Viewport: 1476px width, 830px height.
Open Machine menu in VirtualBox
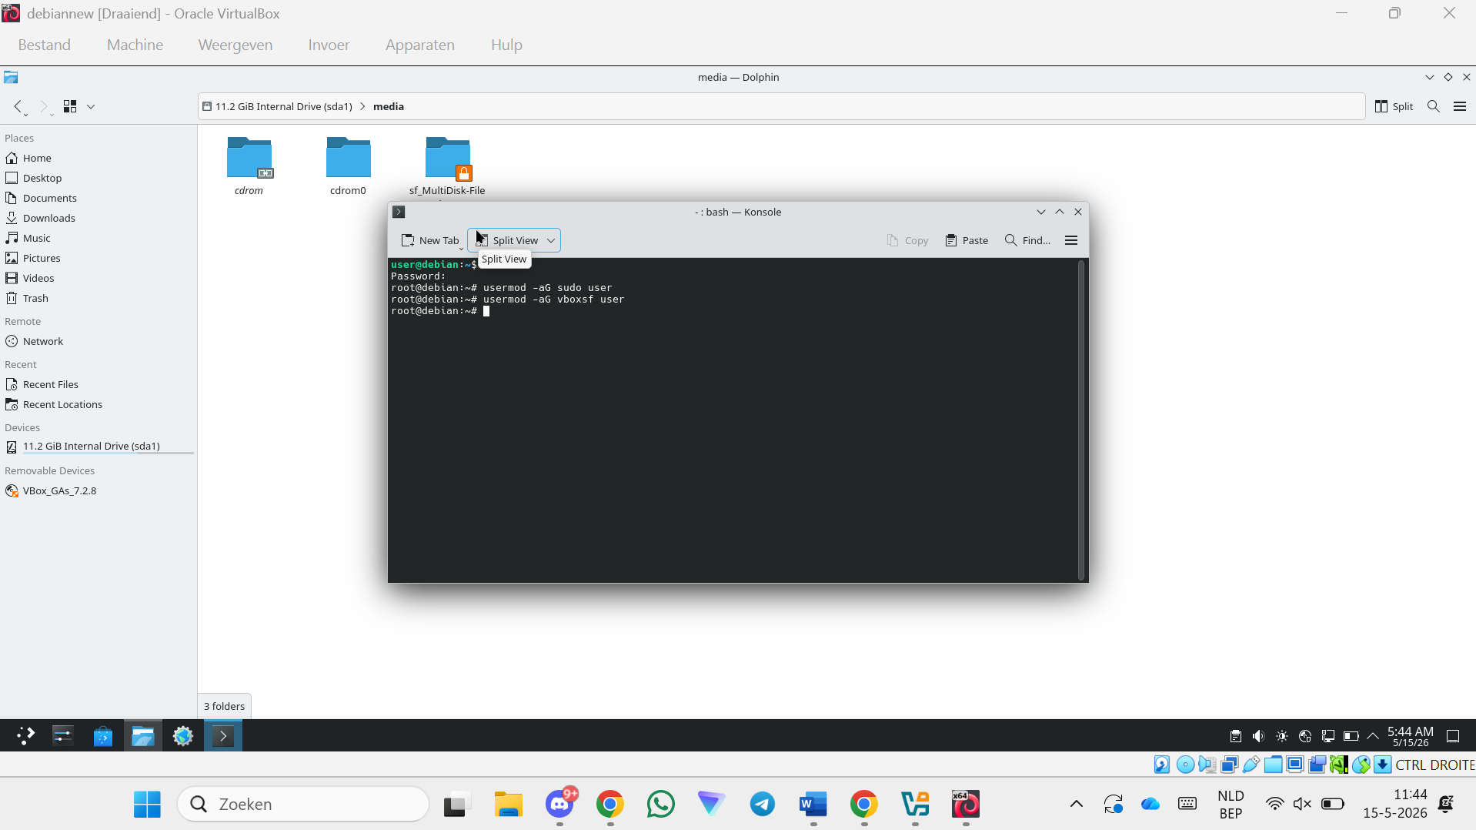pos(135,45)
